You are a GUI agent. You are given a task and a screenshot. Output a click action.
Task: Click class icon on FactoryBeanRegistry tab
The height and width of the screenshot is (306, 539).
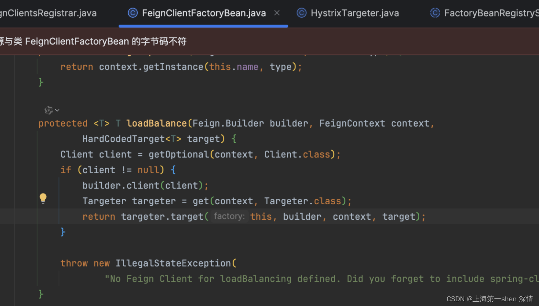[435, 13]
